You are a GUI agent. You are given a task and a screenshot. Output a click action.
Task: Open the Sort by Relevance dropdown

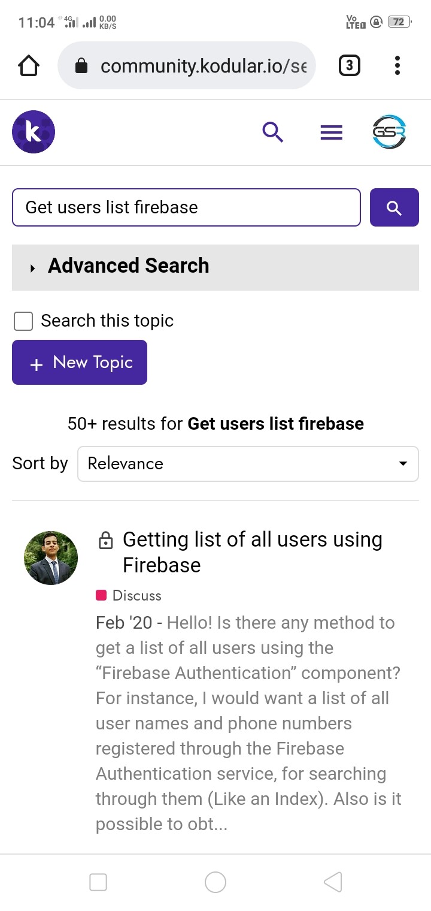(248, 463)
